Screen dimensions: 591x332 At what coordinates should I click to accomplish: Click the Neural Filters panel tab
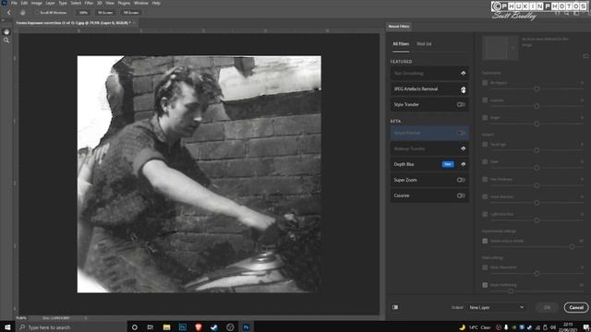pos(399,27)
